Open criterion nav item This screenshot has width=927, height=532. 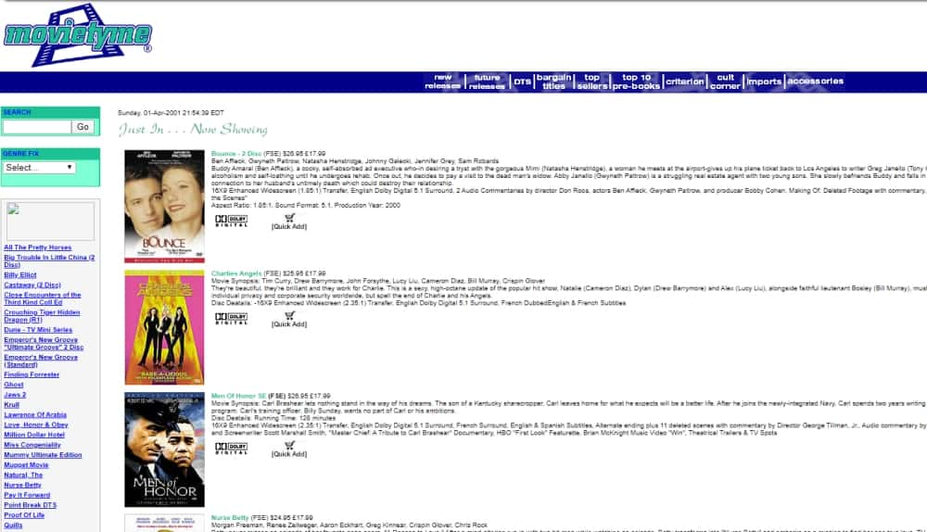[x=685, y=82]
